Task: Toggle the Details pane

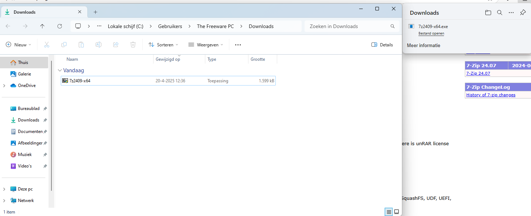Action: 382,44
